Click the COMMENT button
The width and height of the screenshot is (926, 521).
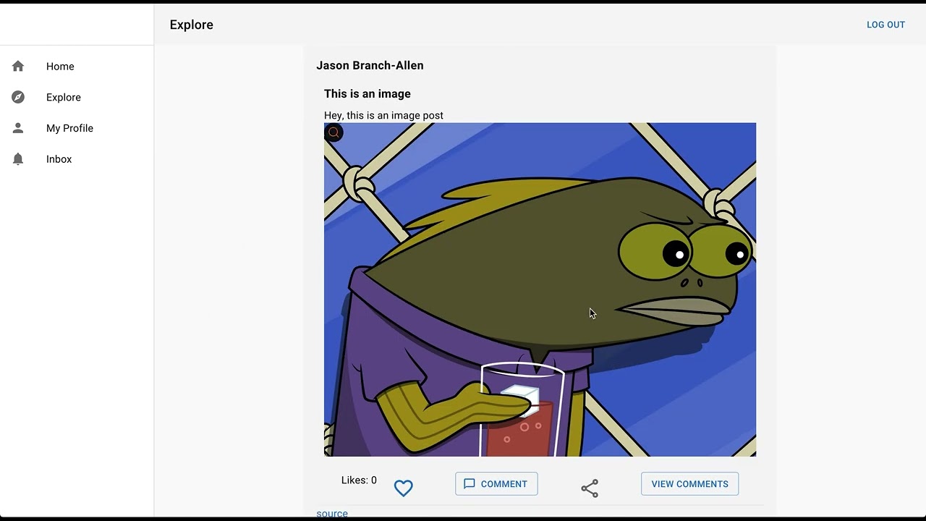496,484
